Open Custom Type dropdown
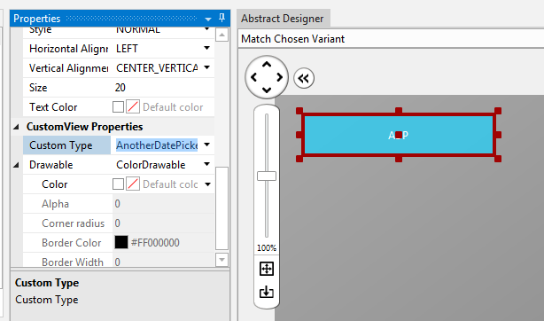544x321 pixels. point(207,145)
